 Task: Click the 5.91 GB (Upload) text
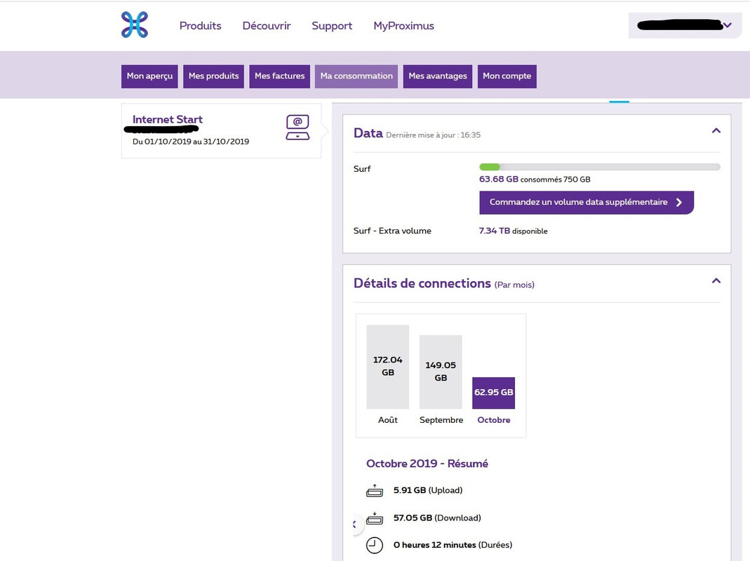[428, 490]
